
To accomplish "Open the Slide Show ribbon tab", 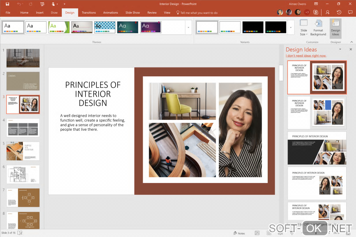I will [x=133, y=13].
